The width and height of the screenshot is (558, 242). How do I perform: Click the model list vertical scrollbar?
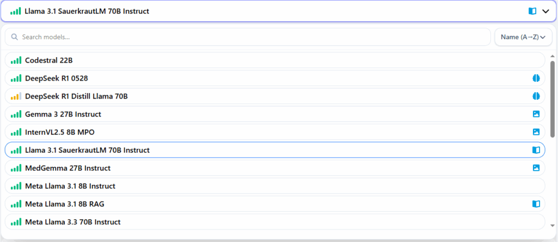click(553, 98)
